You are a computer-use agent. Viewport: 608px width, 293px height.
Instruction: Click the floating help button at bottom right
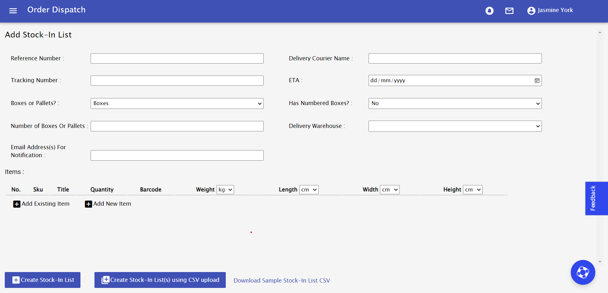point(583,272)
